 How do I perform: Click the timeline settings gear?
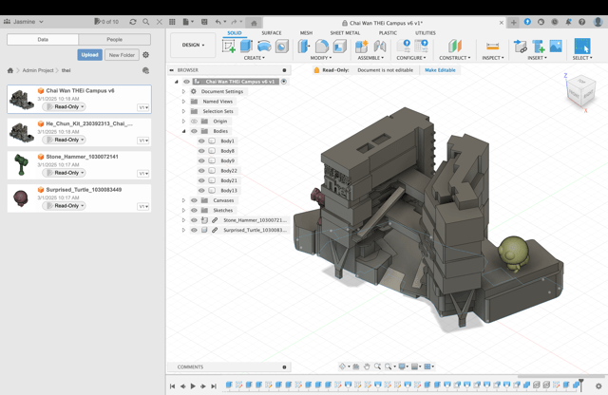tap(598, 386)
